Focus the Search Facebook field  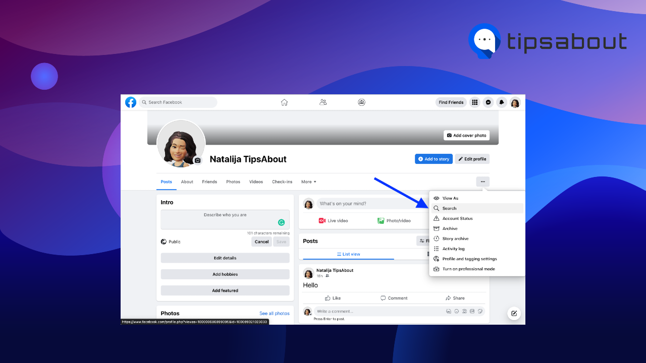[178, 102]
